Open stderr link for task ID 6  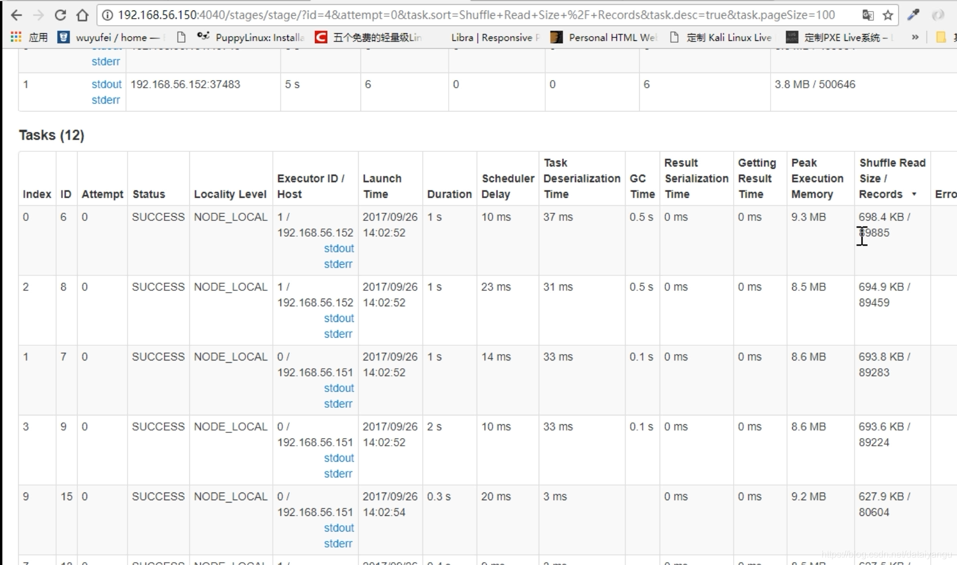pyautogui.click(x=338, y=264)
